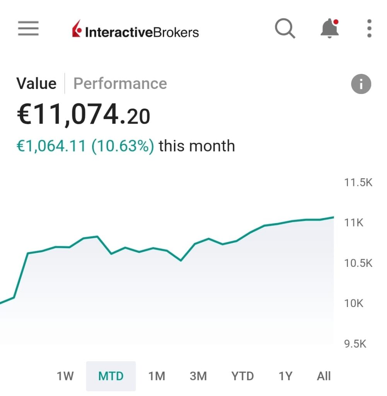Show the All time chart range

click(324, 376)
